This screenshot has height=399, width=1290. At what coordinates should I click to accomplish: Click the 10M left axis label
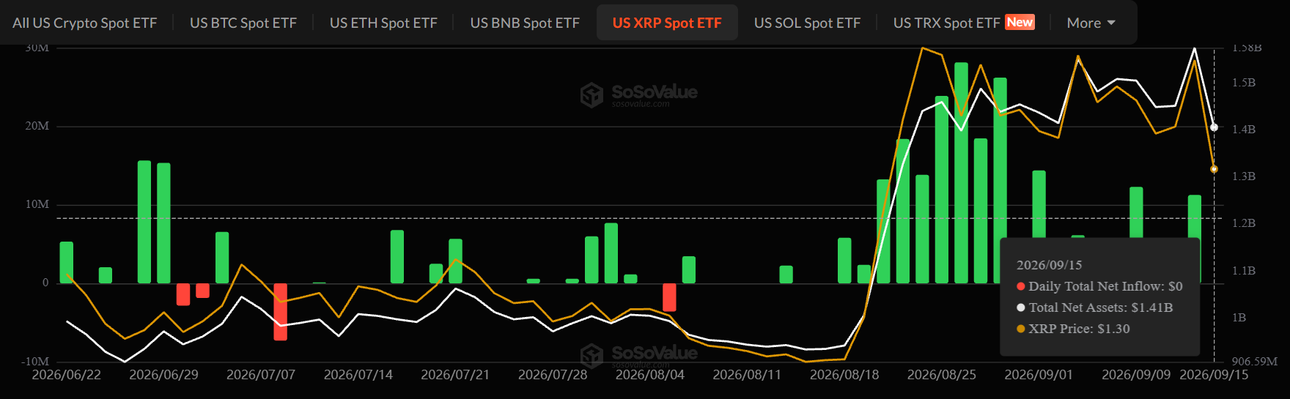37,204
